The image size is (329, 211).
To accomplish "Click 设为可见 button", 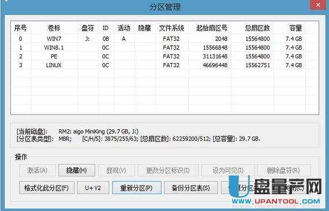I will click(x=228, y=170).
